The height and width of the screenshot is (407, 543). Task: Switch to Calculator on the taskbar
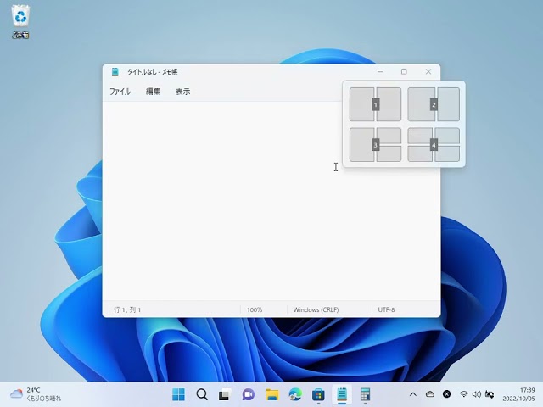tap(365, 394)
